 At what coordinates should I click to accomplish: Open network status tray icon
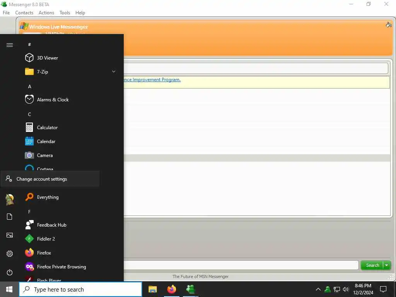click(337, 289)
